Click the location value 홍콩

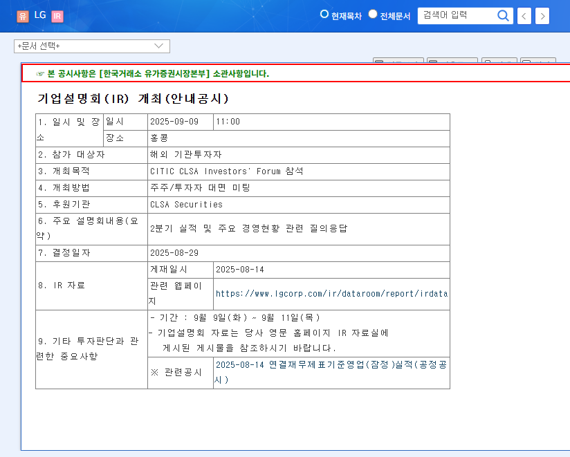[x=159, y=138]
